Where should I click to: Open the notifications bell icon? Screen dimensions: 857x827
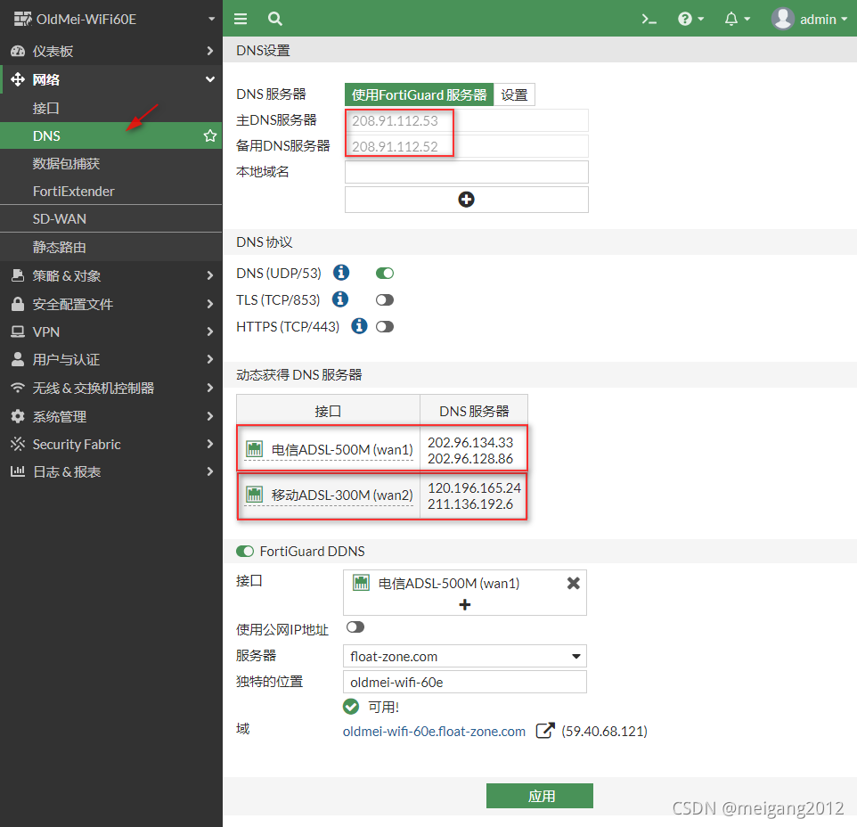731,19
